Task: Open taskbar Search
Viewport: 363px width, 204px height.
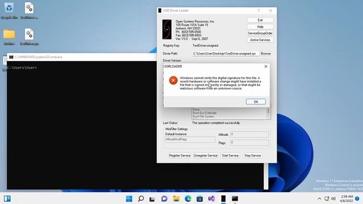Action: tap(141, 198)
